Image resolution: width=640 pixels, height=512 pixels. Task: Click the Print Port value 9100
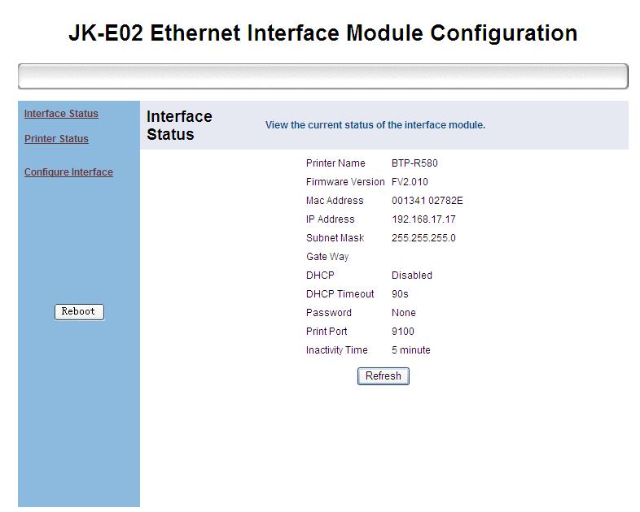[402, 332]
